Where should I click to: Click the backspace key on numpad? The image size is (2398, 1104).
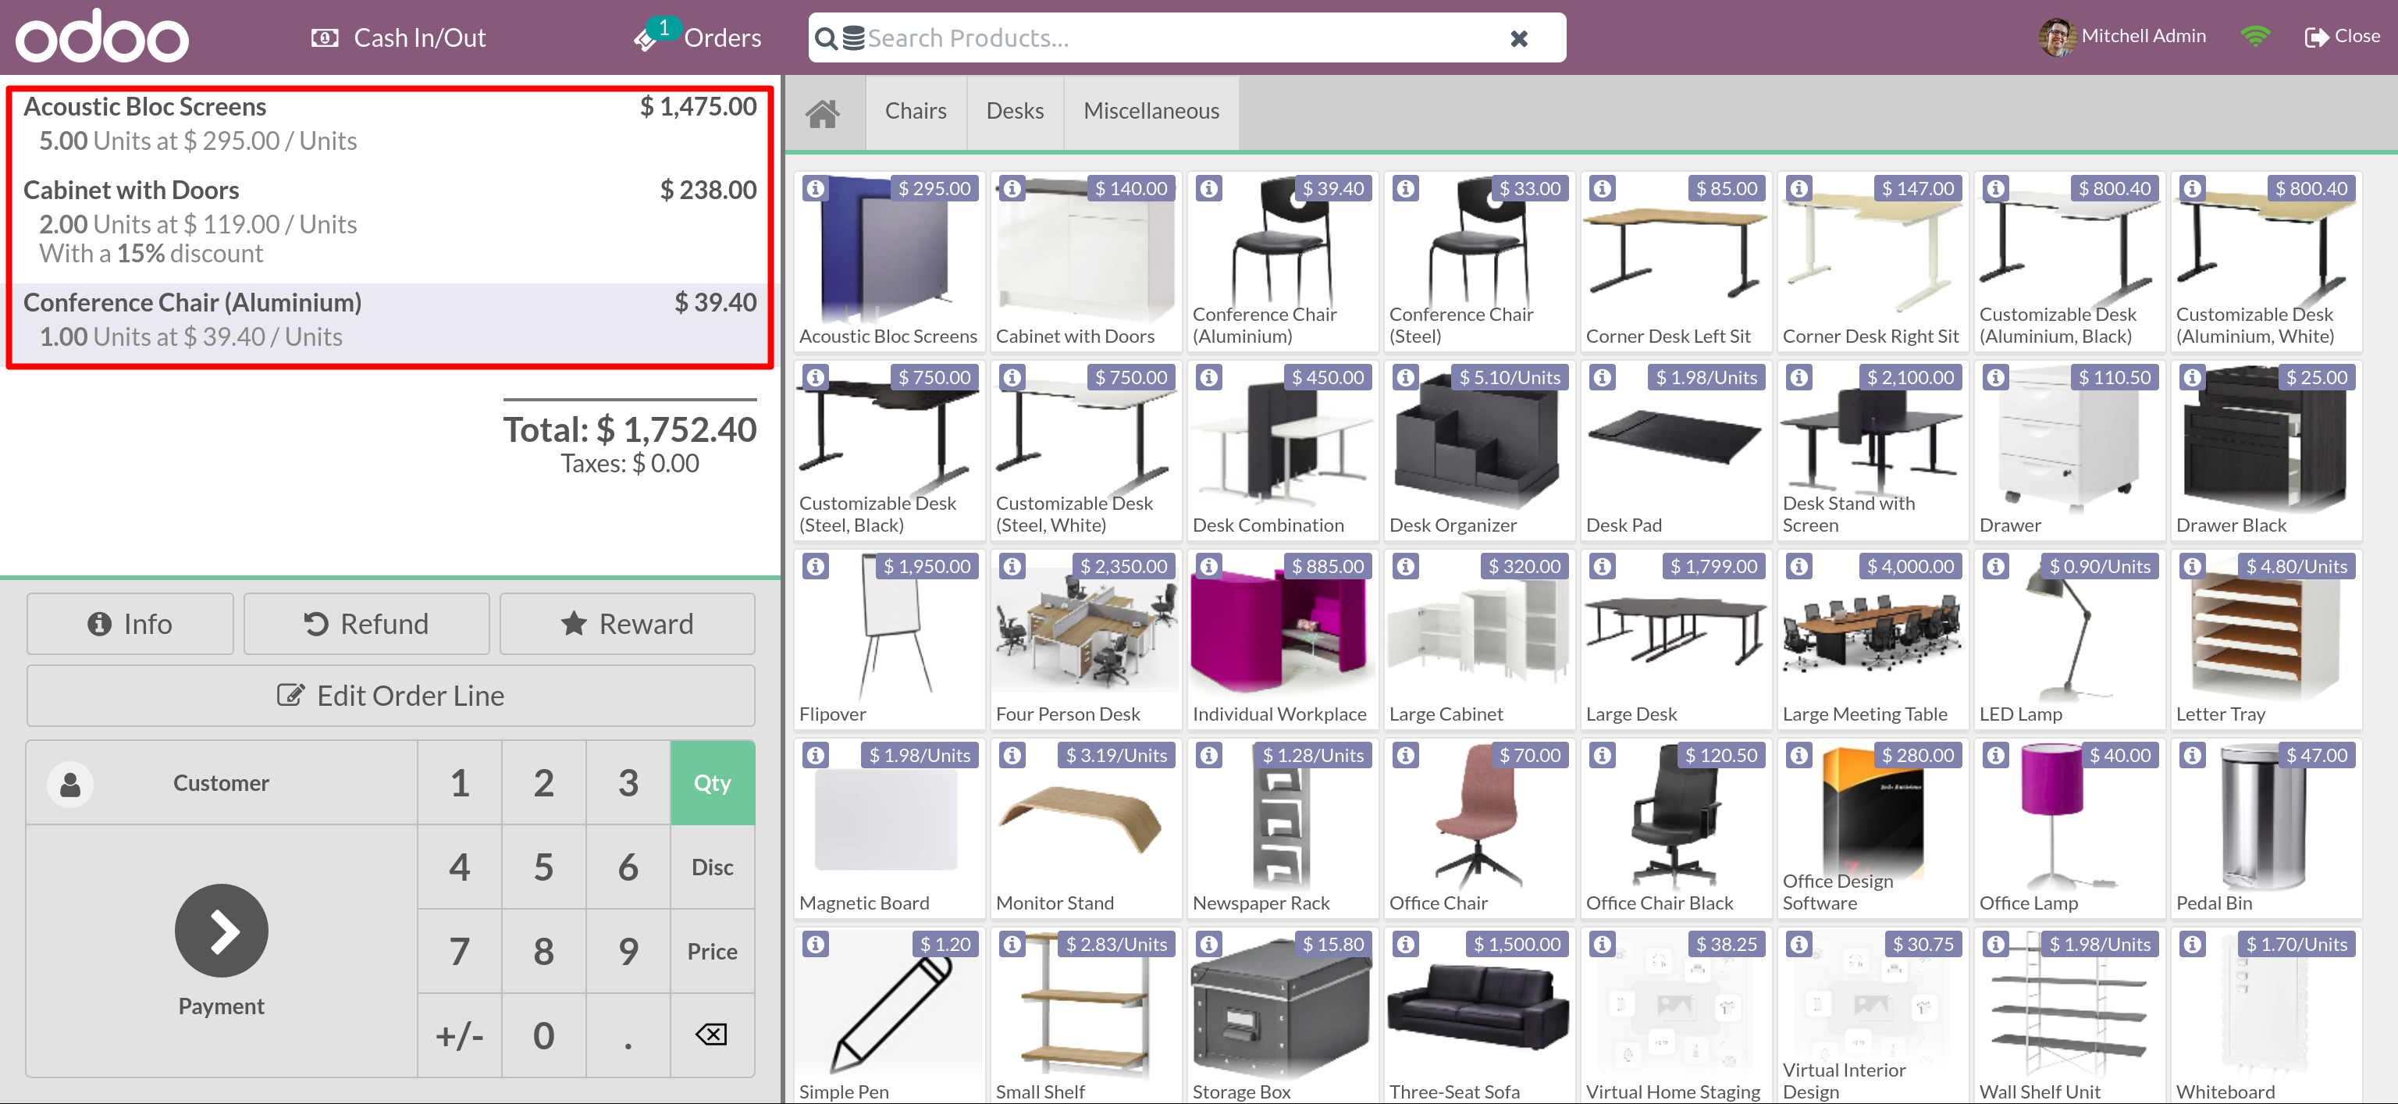tap(711, 1035)
